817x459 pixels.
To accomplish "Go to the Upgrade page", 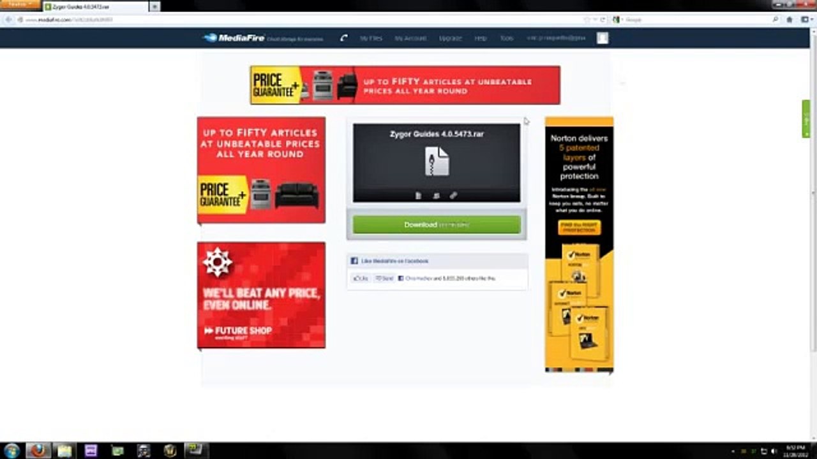I will point(450,38).
